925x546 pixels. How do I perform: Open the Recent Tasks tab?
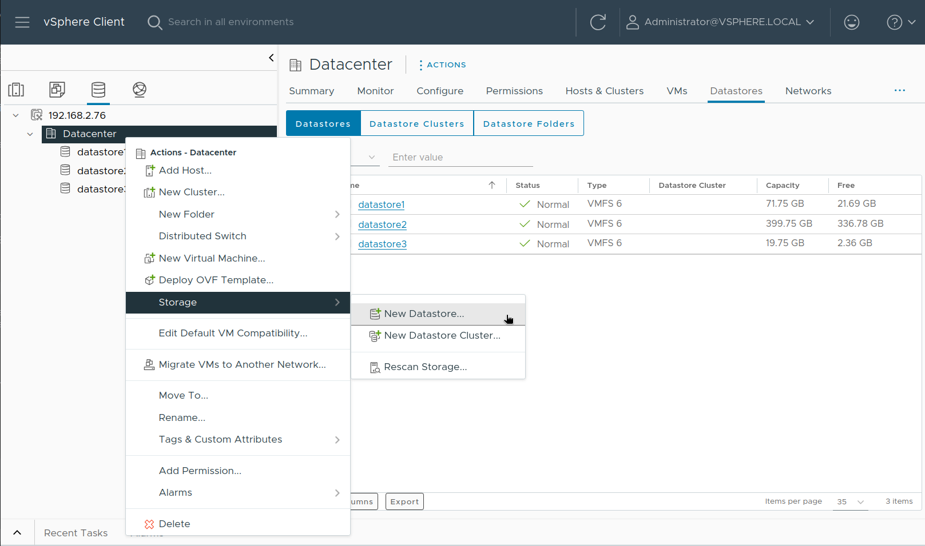76,533
